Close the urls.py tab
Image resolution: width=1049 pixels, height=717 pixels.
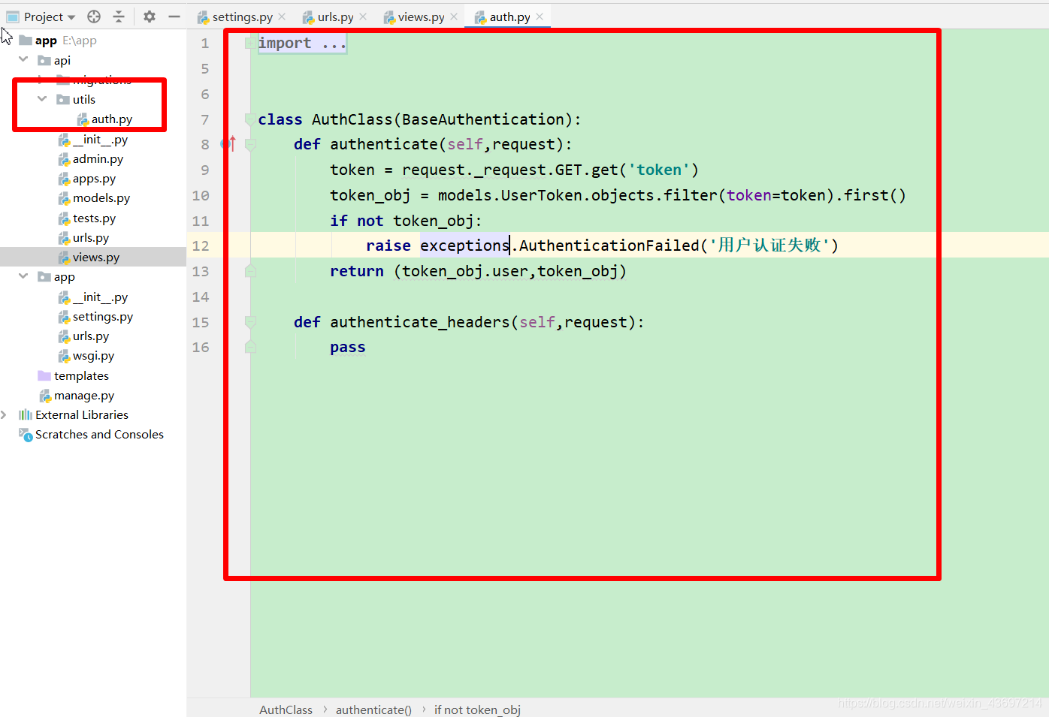coord(363,17)
